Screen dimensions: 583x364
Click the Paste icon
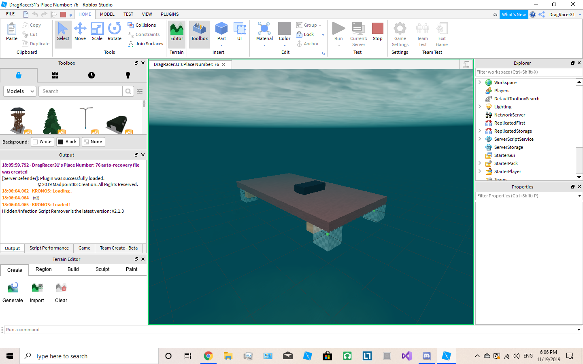point(12,32)
